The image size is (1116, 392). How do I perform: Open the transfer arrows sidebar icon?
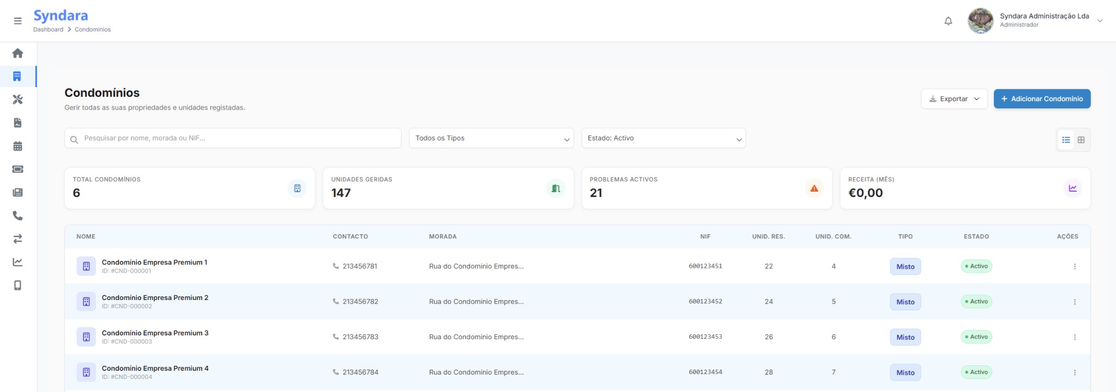pos(18,239)
